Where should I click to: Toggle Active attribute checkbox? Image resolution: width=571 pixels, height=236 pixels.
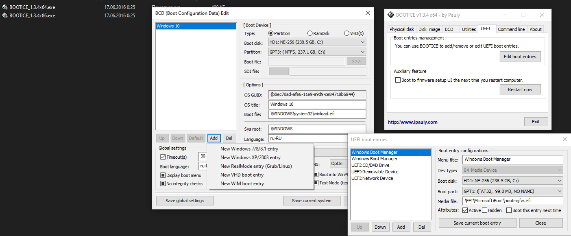click(x=465, y=210)
